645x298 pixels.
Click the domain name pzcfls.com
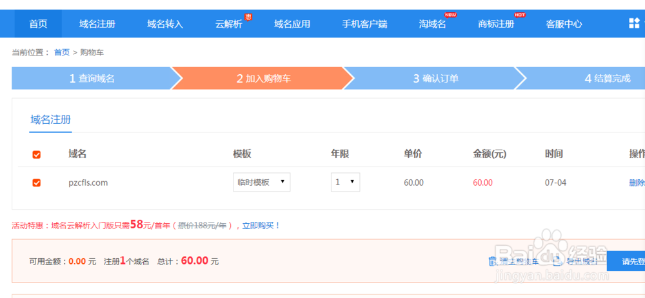[x=88, y=183]
